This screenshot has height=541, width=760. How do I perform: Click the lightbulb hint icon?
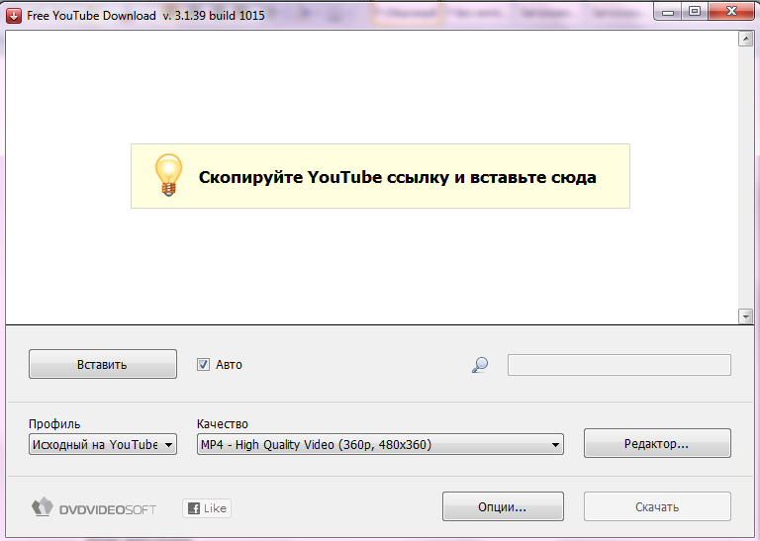(168, 175)
